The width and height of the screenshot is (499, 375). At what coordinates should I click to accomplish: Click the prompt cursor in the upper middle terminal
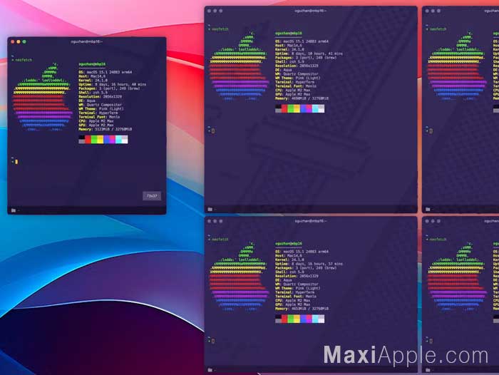(213, 131)
